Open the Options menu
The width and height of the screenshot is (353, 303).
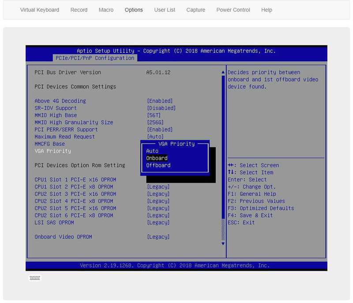pyautogui.click(x=134, y=10)
